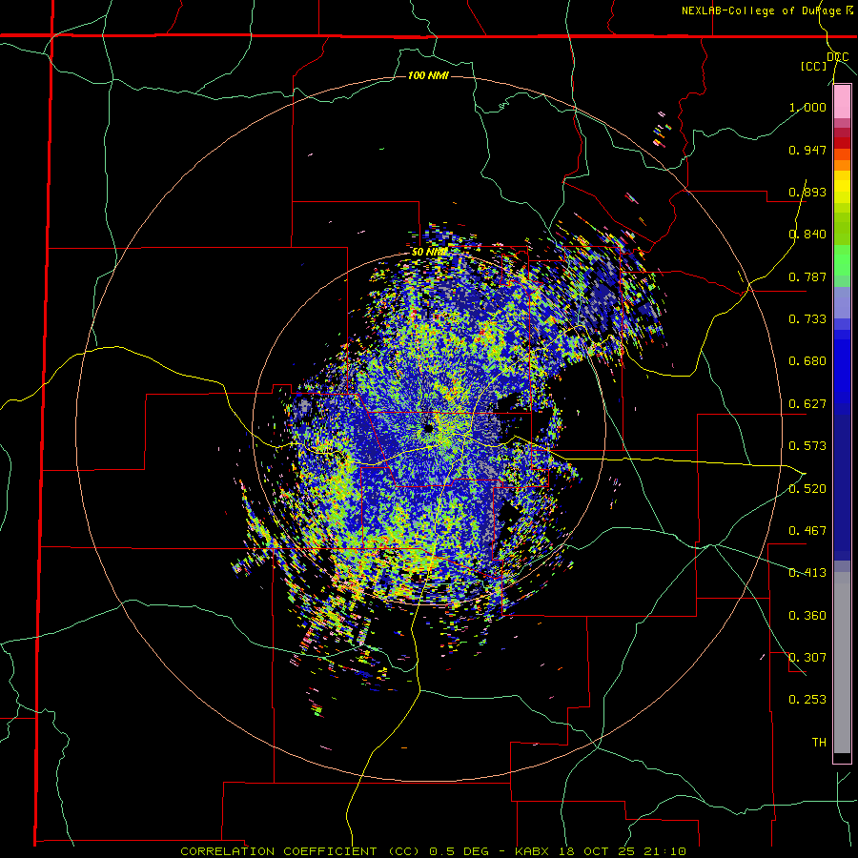Click the pink segment of the color scale
Image resolution: width=858 pixels, height=858 pixels.
(842, 102)
